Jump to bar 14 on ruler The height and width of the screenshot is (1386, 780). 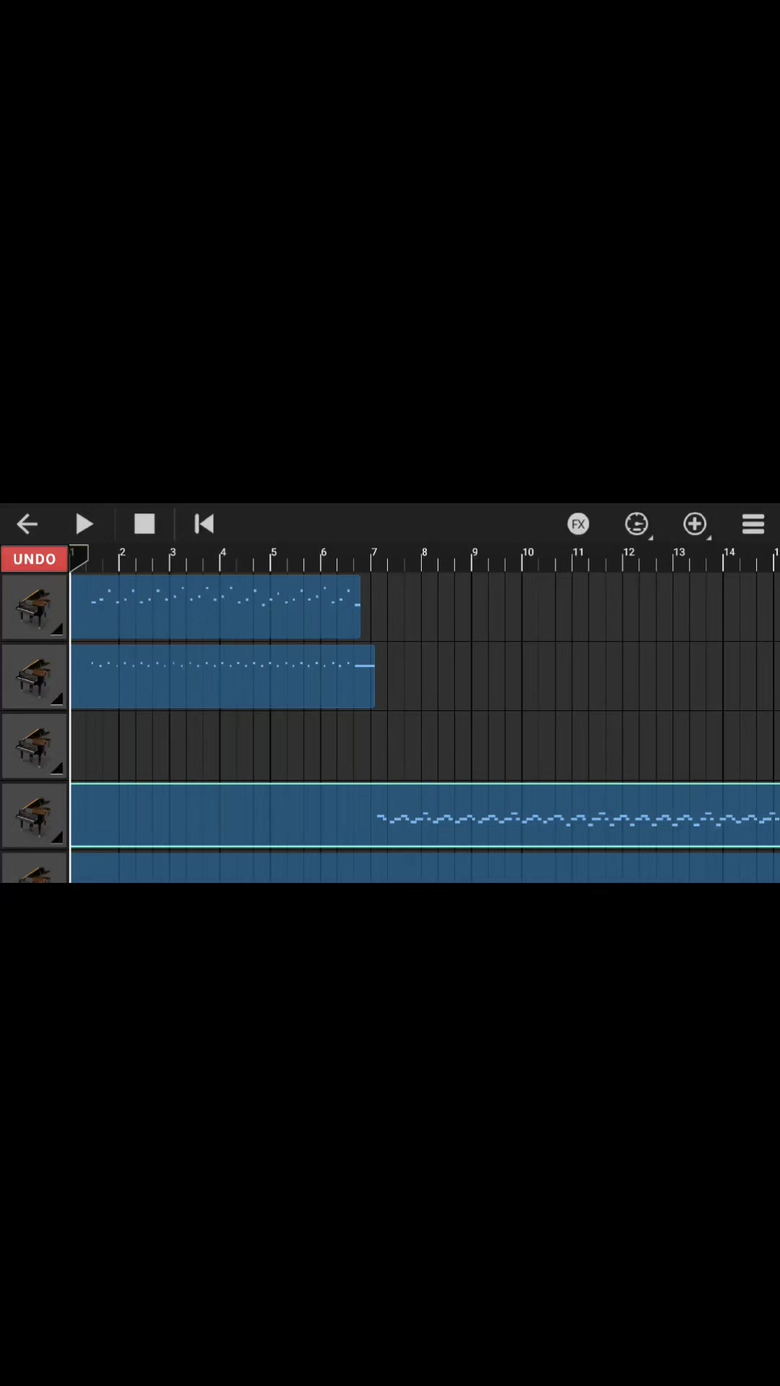[729, 552]
